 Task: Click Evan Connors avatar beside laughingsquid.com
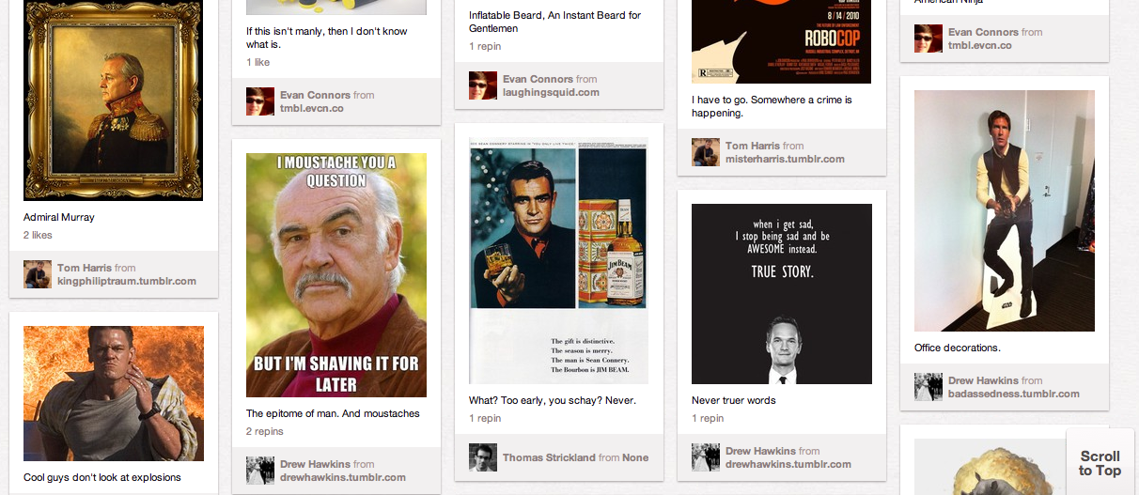483,85
